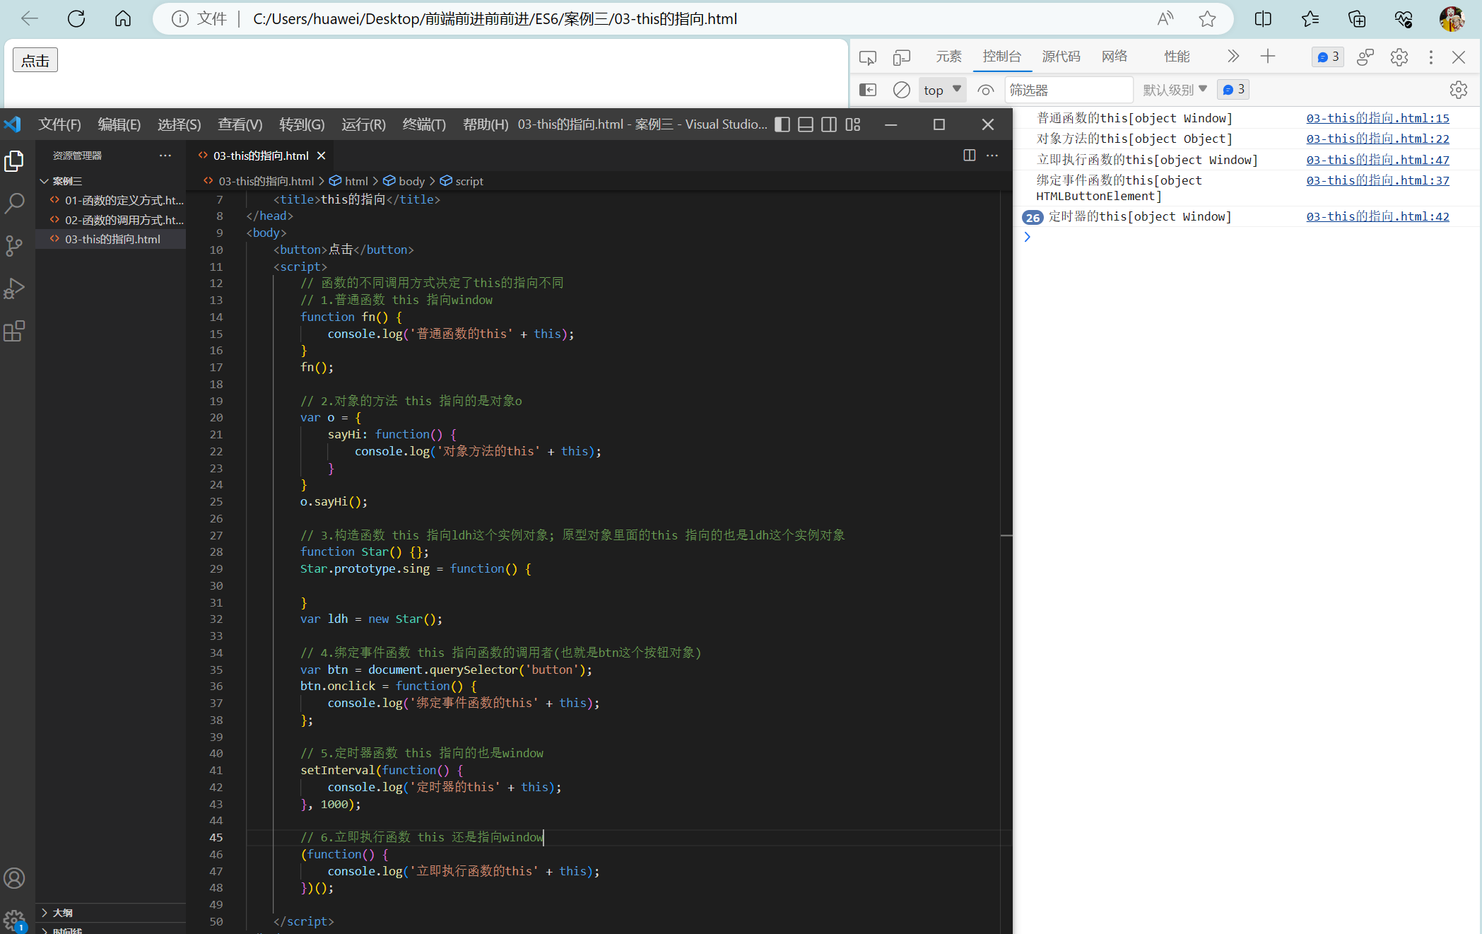This screenshot has height=934, width=1482.
Task: Open source link 03-this的指向.html:22
Action: pyautogui.click(x=1377, y=139)
